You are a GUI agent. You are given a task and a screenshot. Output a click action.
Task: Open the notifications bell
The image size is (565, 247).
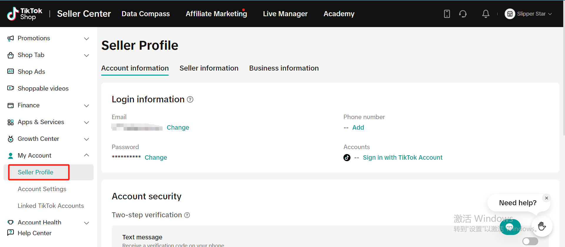tap(486, 14)
